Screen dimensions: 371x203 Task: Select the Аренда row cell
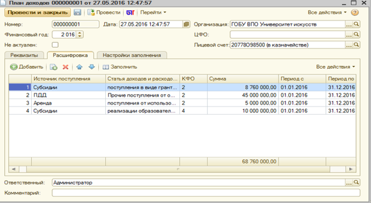(68, 103)
